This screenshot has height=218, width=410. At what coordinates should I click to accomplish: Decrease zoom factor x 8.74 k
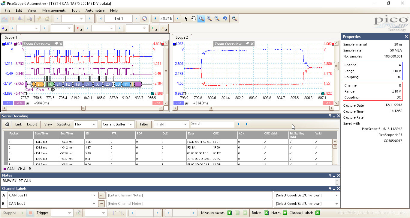tap(155, 19)
